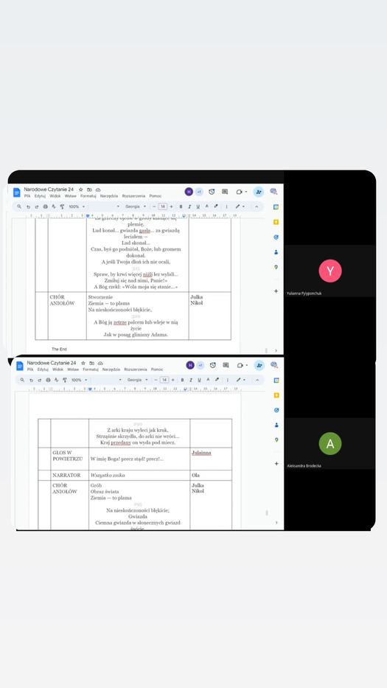
Task: Increase the font size with plus above 'The End' document
Action: [x=171, y=206]
